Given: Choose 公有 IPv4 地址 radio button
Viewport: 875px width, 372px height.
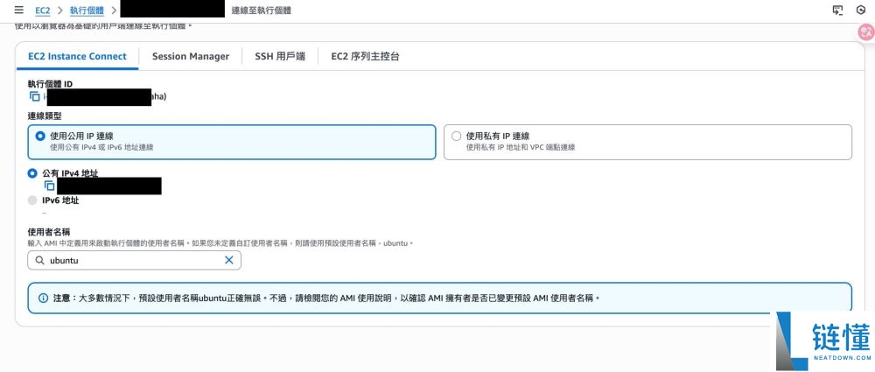Looking at the screenshot, I should (32, 173).
